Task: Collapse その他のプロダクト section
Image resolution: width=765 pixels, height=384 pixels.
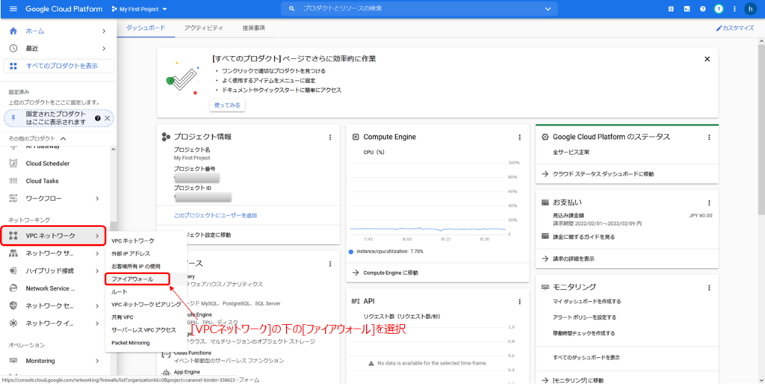Action: [x=63, y=139]
